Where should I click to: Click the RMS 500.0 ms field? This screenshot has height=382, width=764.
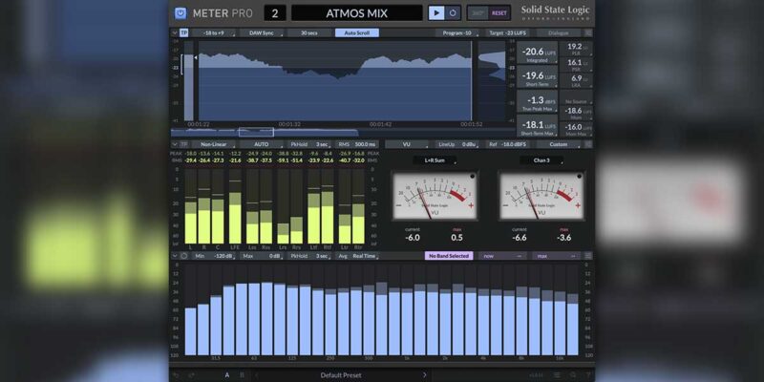coord(357,144)
